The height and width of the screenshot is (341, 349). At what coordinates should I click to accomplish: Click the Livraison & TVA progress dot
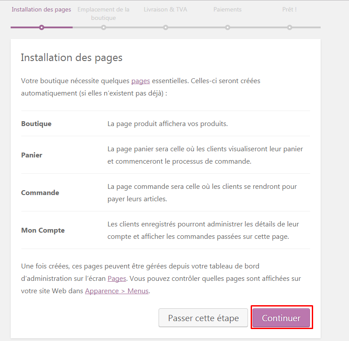(x=165, y=27)
